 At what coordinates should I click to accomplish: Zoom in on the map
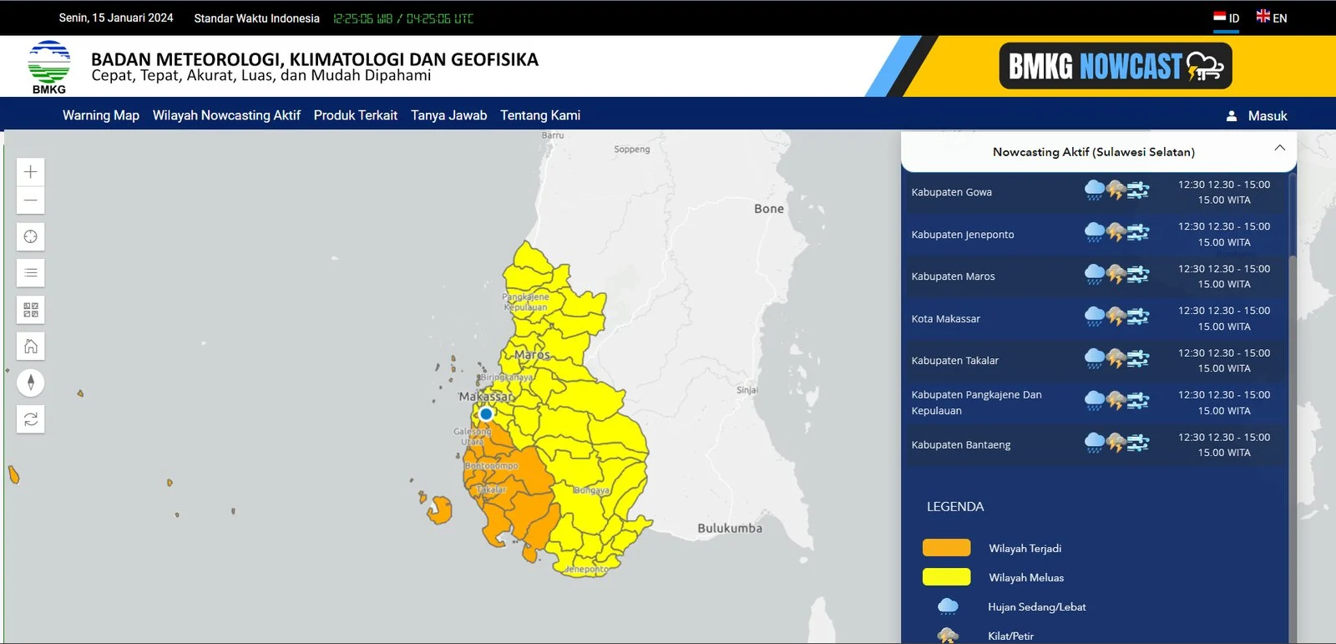(31, 172)
